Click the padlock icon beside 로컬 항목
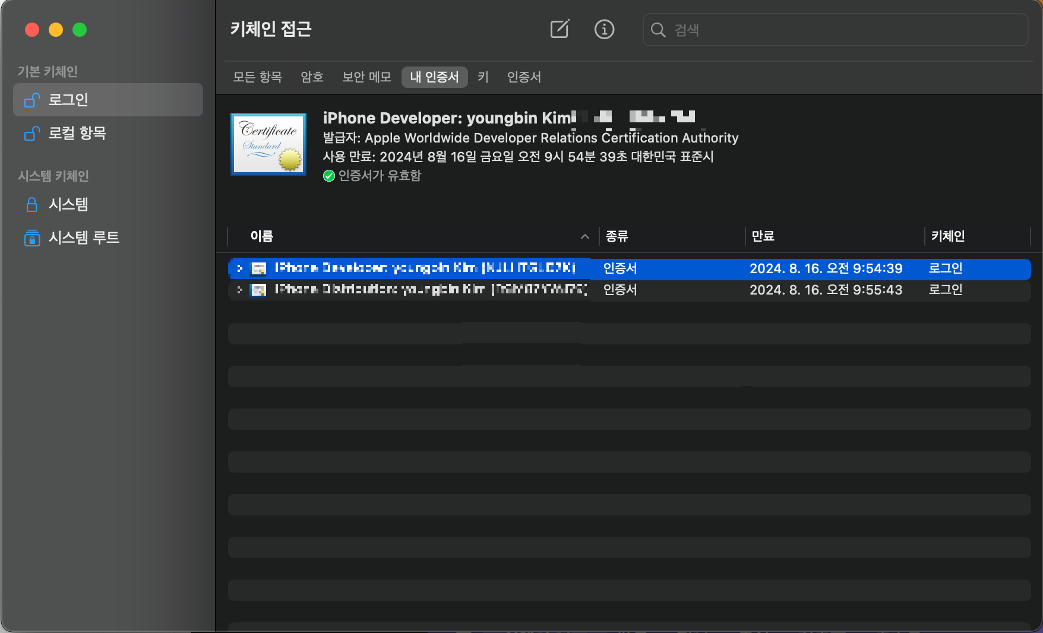The image size is (1043, 633). [x=32, y=133]
